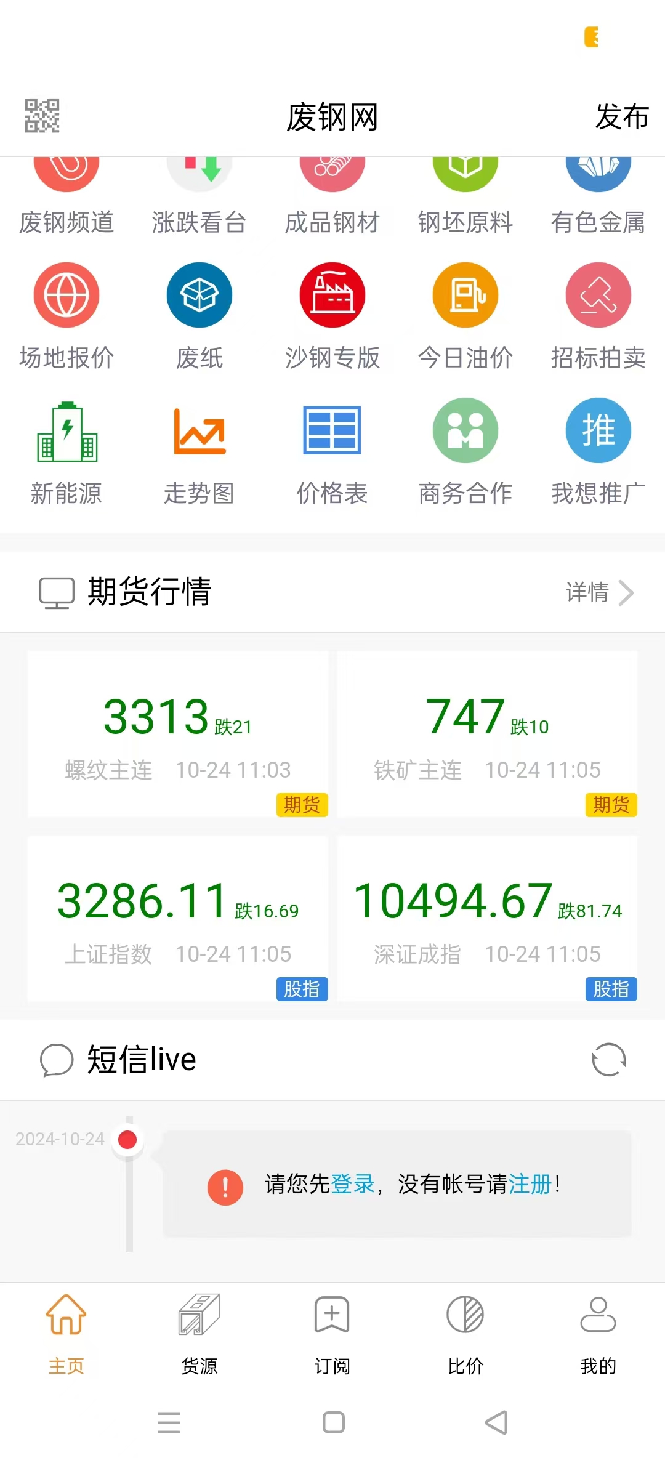Open 我想推广 promotion icon
665x1463 pixels.
click(598, 430)
